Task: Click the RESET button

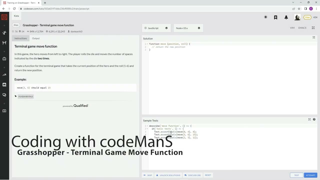Action: click(x=208, y=175)
